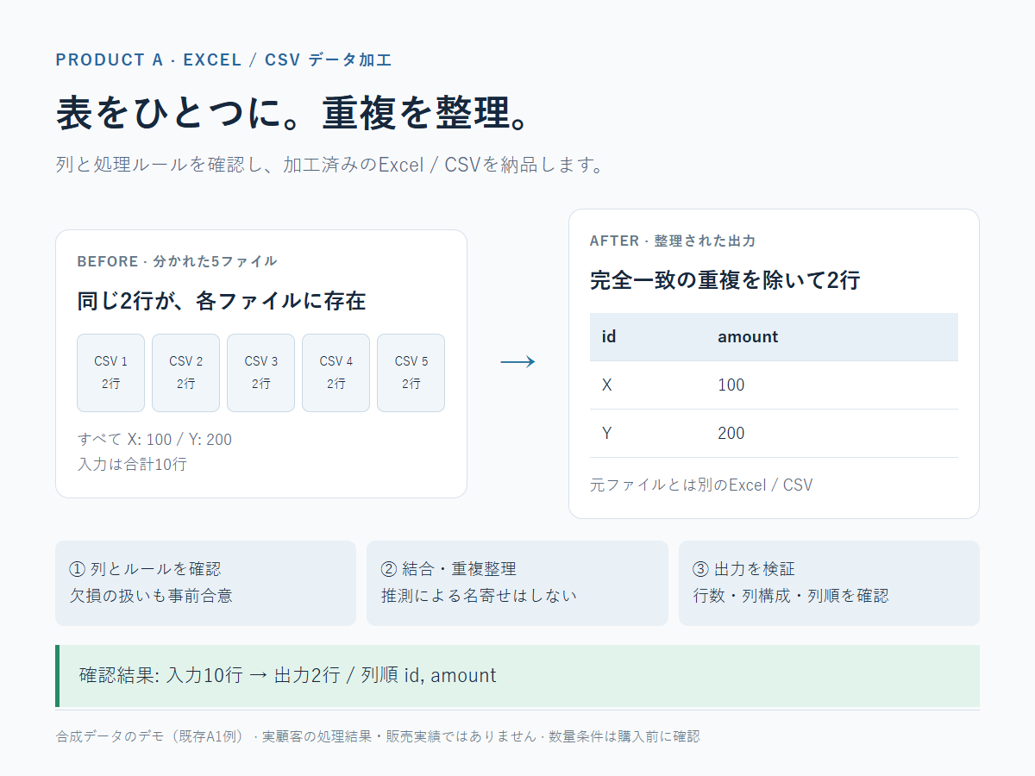Select the id column header
The image size is (1035, 776).
(x=609, y=337)
